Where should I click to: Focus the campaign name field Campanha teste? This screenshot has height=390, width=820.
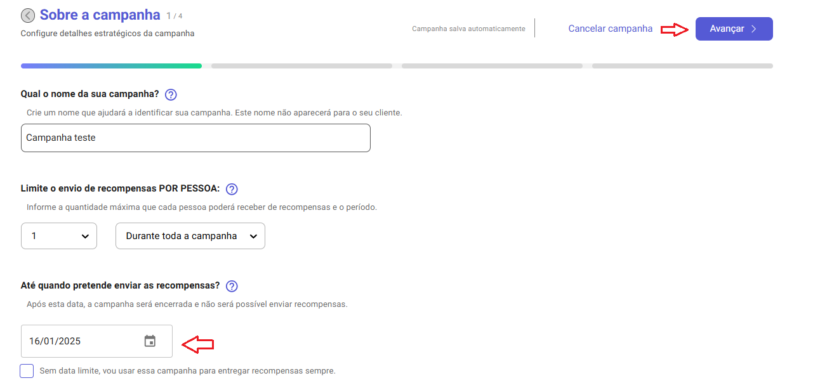[x=195, y=138]
